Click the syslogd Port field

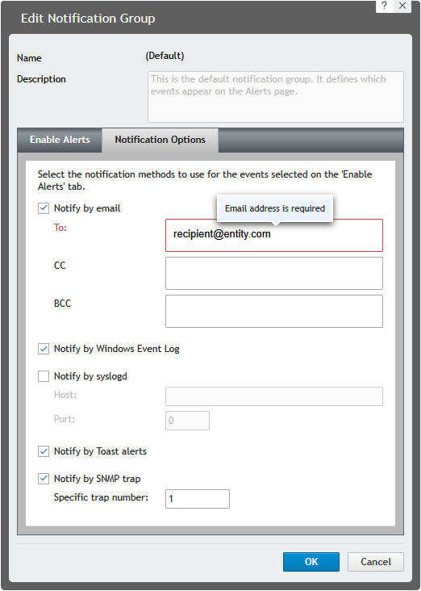(x=188, y=421)
